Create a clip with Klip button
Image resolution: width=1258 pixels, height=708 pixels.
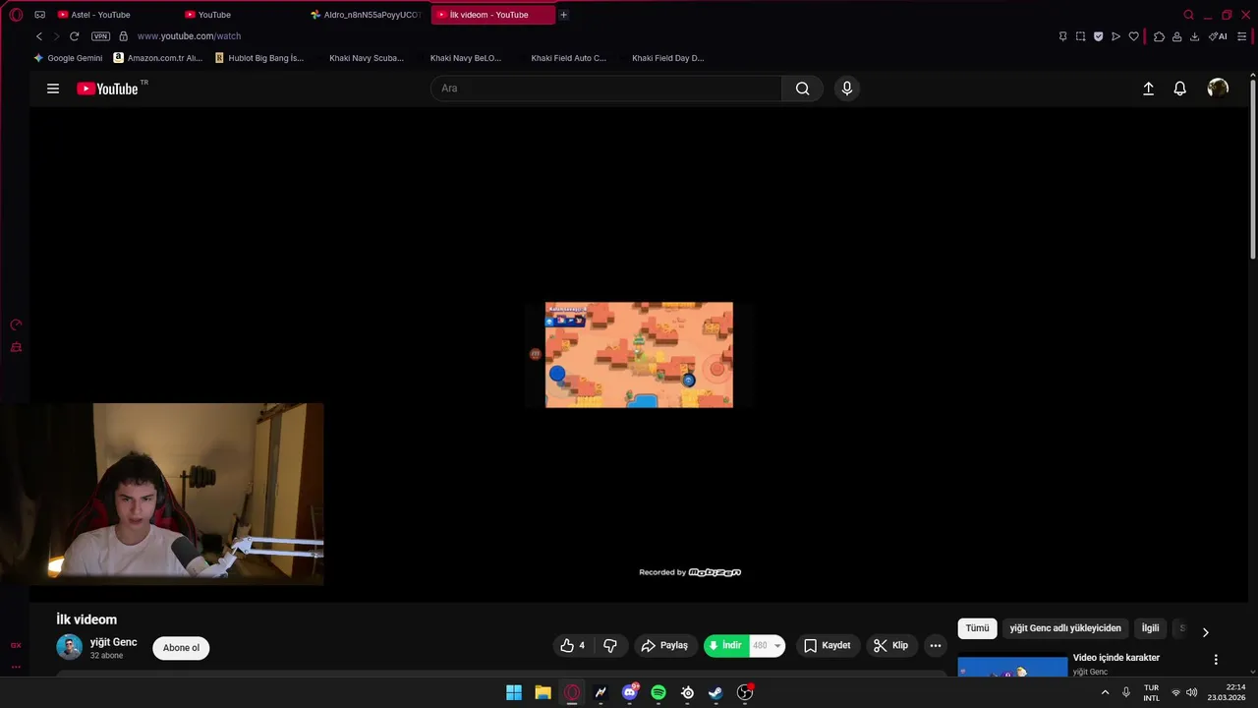tap(890, 645)
